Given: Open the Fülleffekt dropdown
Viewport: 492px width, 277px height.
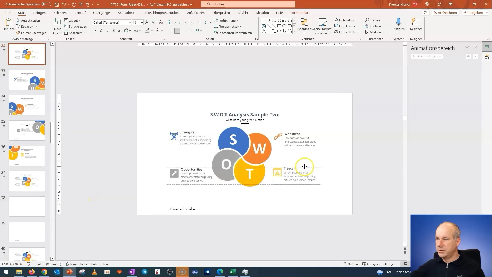Looking at the screenshot, I should (x=344, y=20).
